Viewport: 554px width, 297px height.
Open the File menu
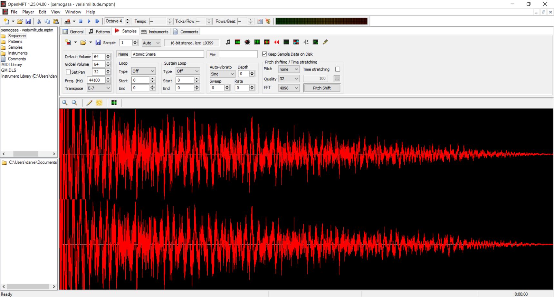(14, 12)
